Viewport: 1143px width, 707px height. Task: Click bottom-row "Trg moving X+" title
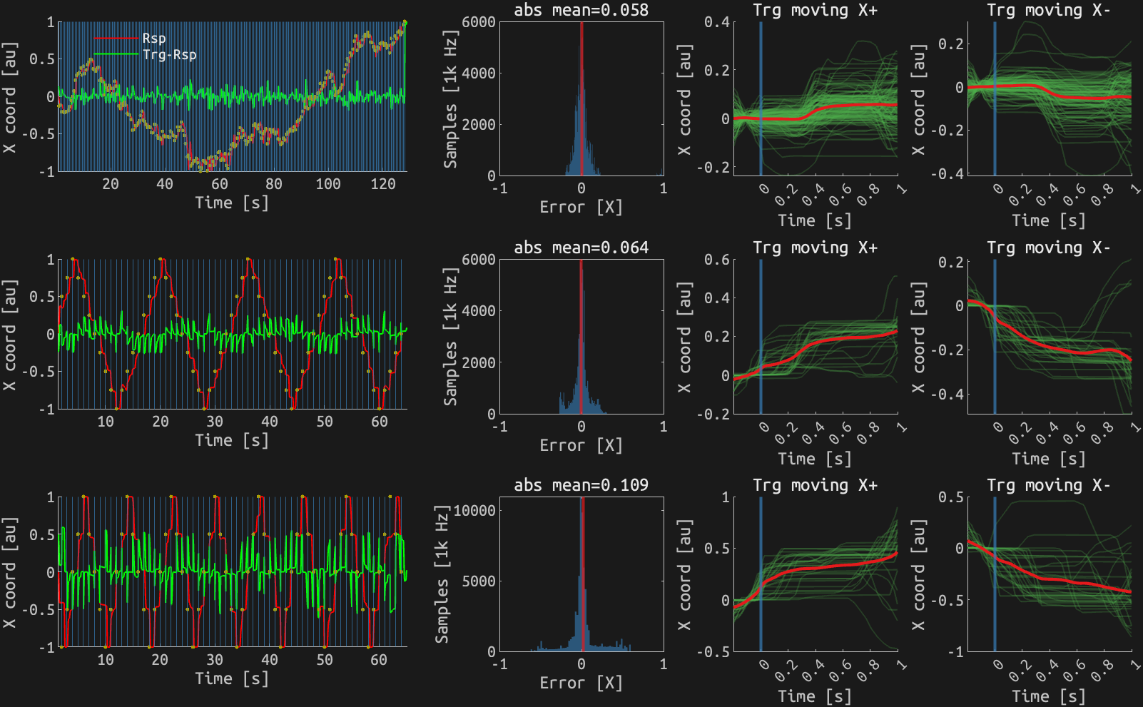[815, 485]
